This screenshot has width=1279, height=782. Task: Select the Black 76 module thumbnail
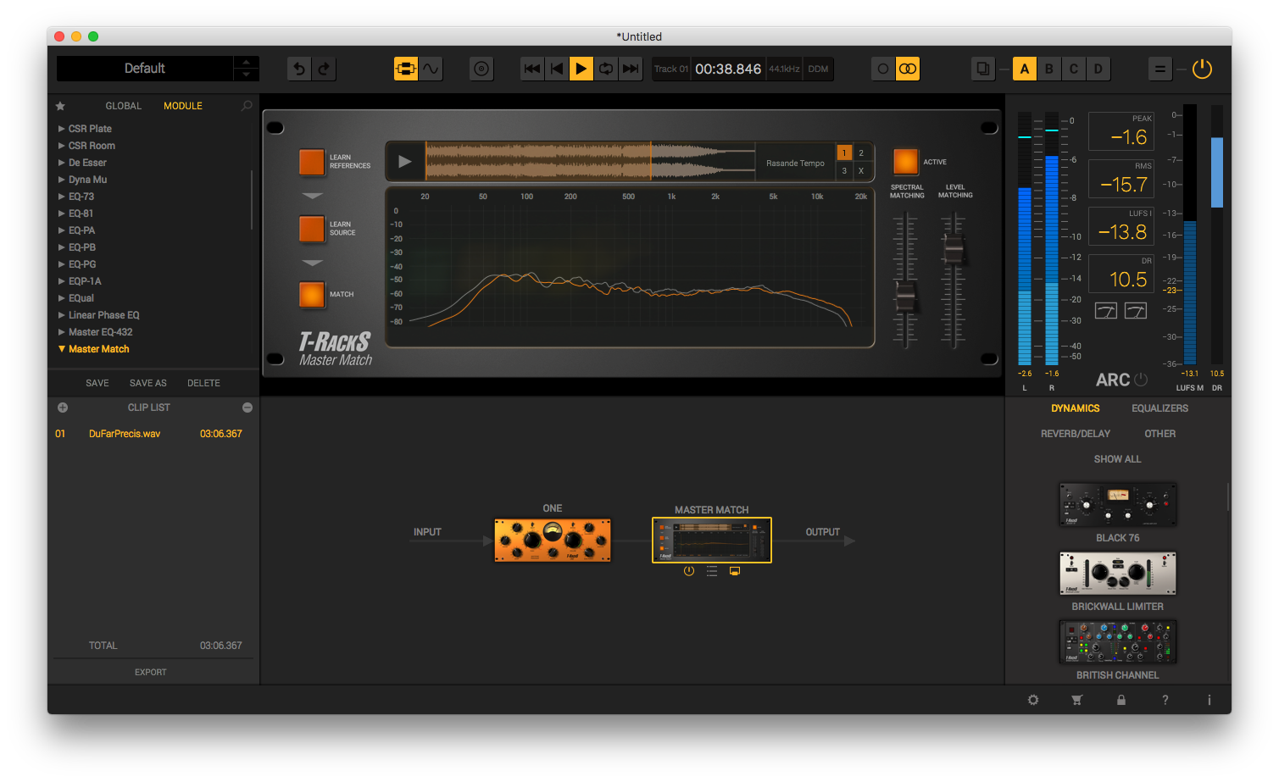(x=1118, y=505)
